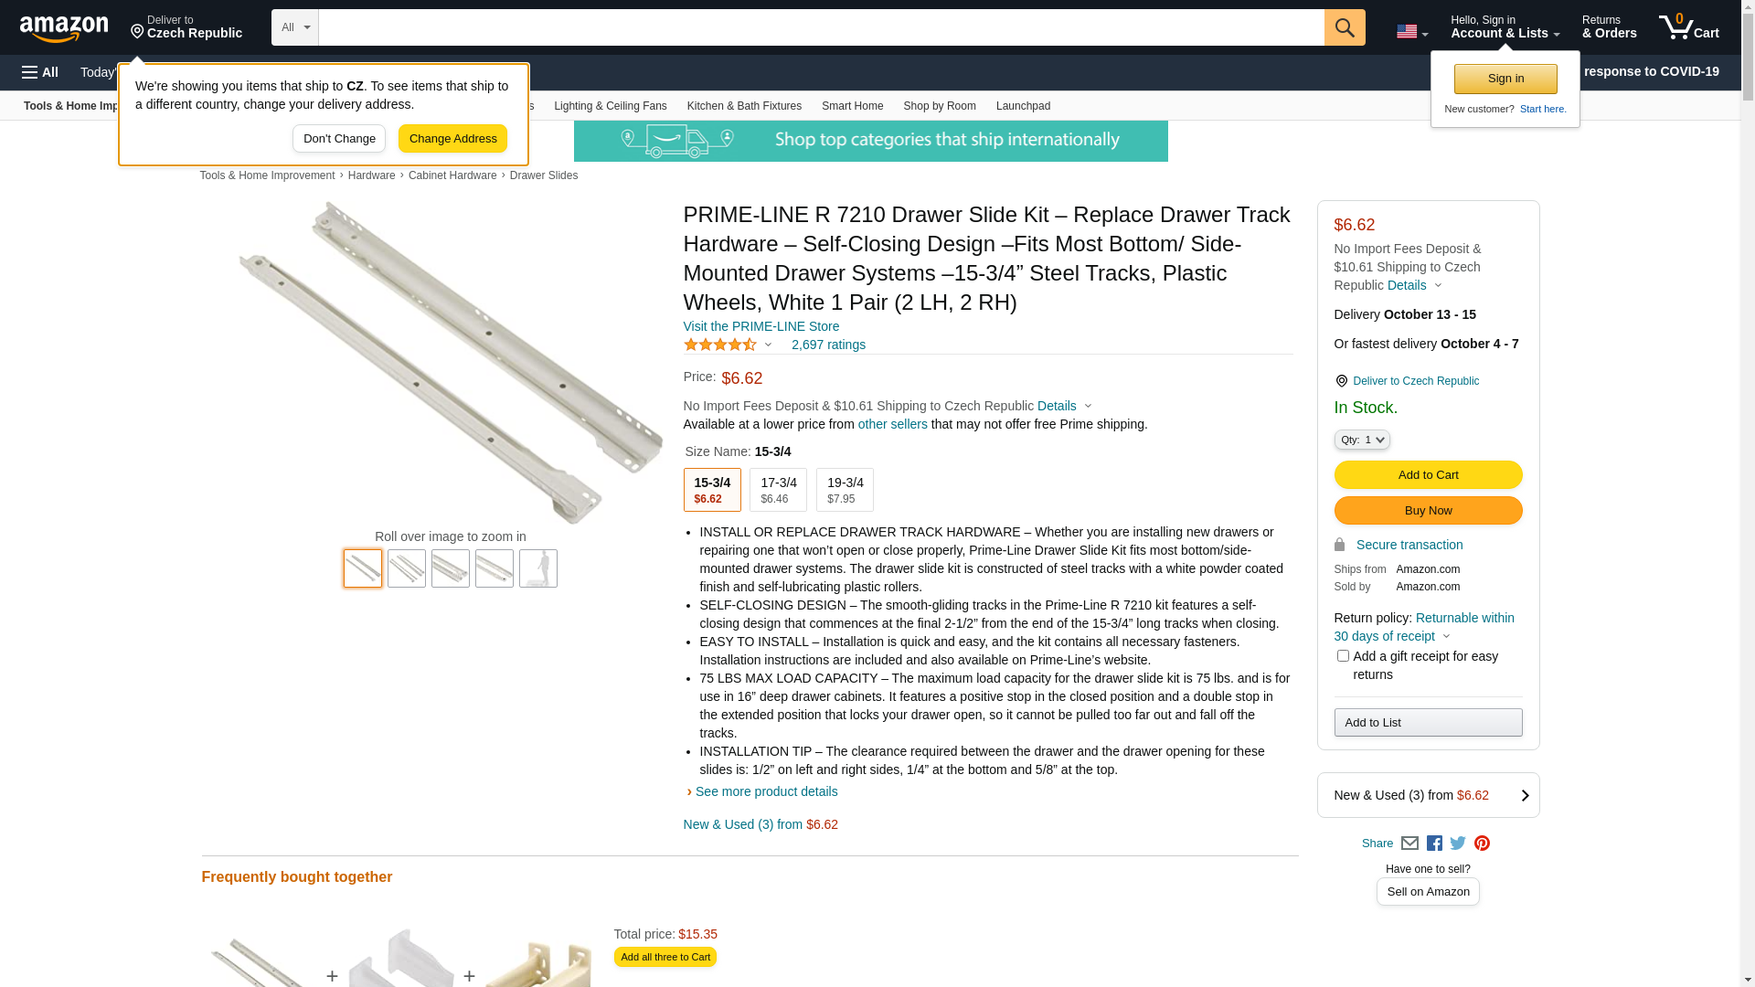The height and width of the screenshot is (987, 1755).
Task: Select the 19-3/4 size option
Action: coord(845,490)
